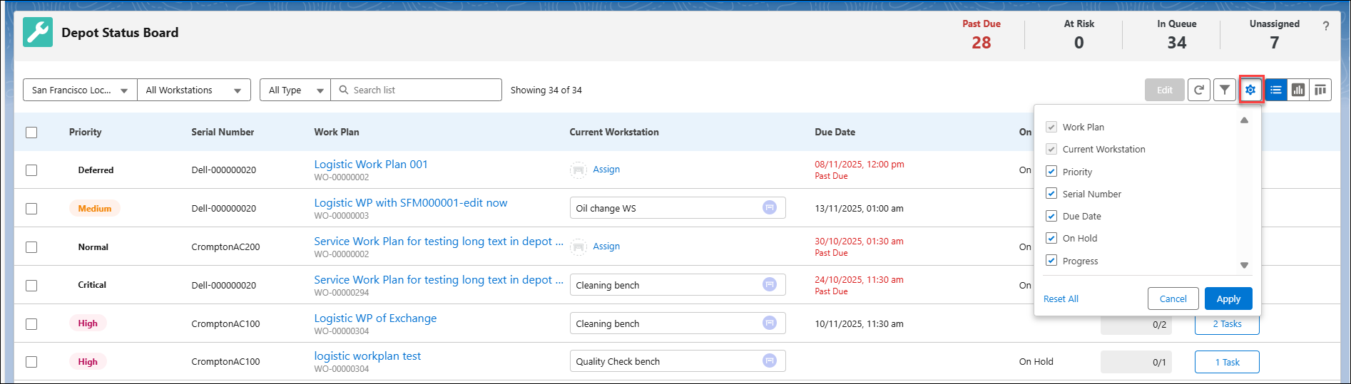The width and height of the screenshot is (1351, 384).
Task: Click workstation icon in Critical row Cleaning bench
Action: (770, 284)
